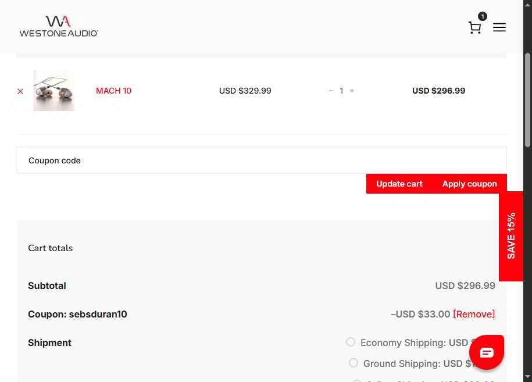Click the scrollbar down arrow
Screen dimensions: 532x382
point(527,377)
